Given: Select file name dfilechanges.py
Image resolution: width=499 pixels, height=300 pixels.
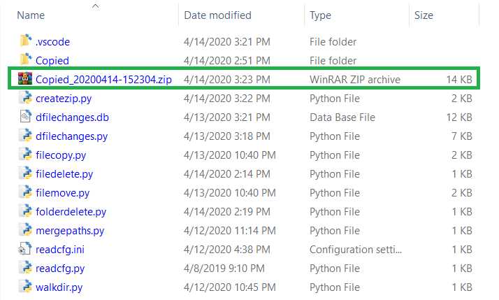Looking at the screenshot, I should point(71,136).
